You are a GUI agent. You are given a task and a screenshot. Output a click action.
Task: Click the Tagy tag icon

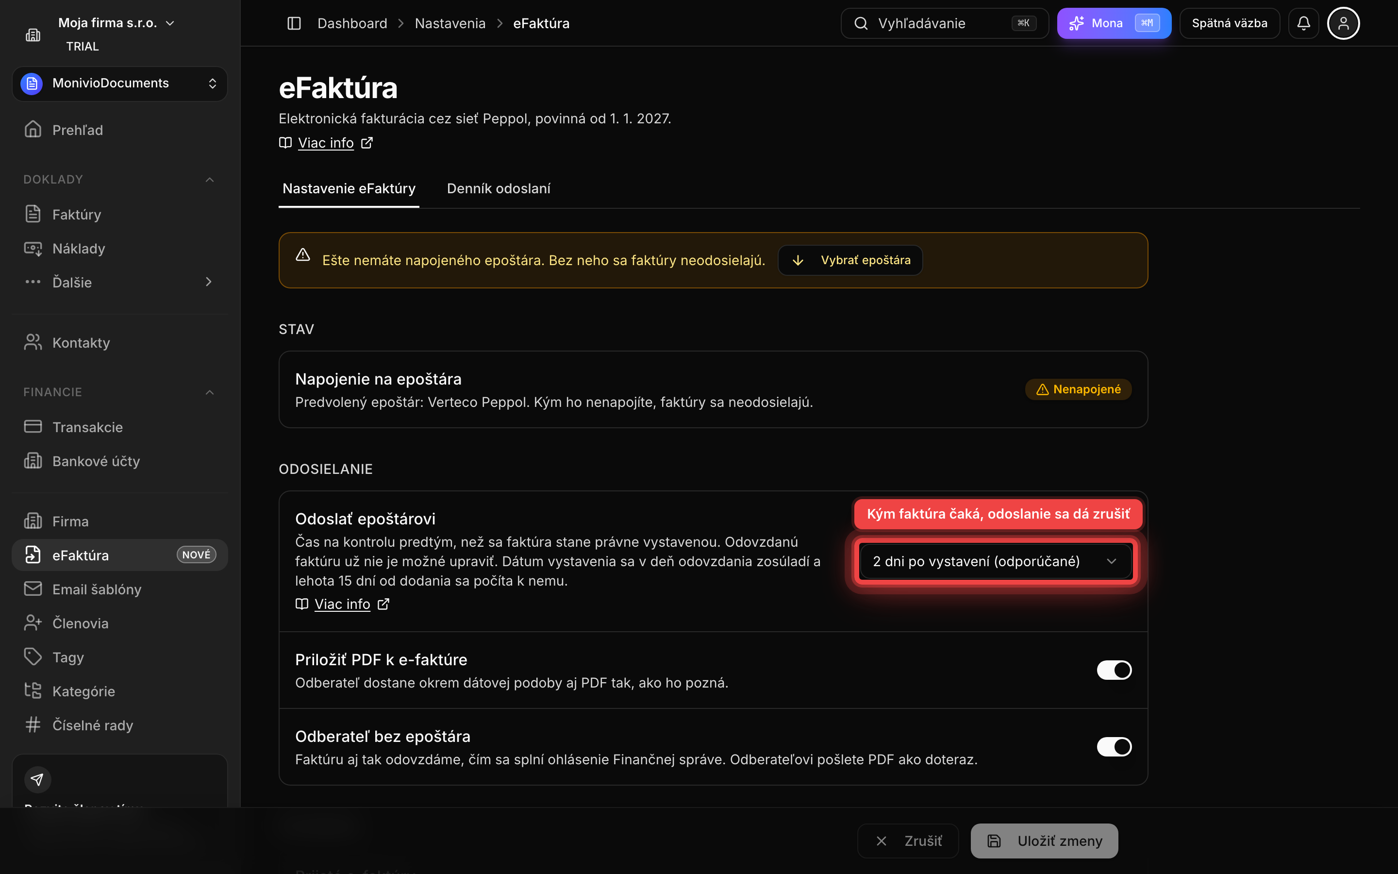(33, 656)
